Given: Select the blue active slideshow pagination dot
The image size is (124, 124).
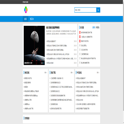Looking at the screenshot, I should click(44, 63).
